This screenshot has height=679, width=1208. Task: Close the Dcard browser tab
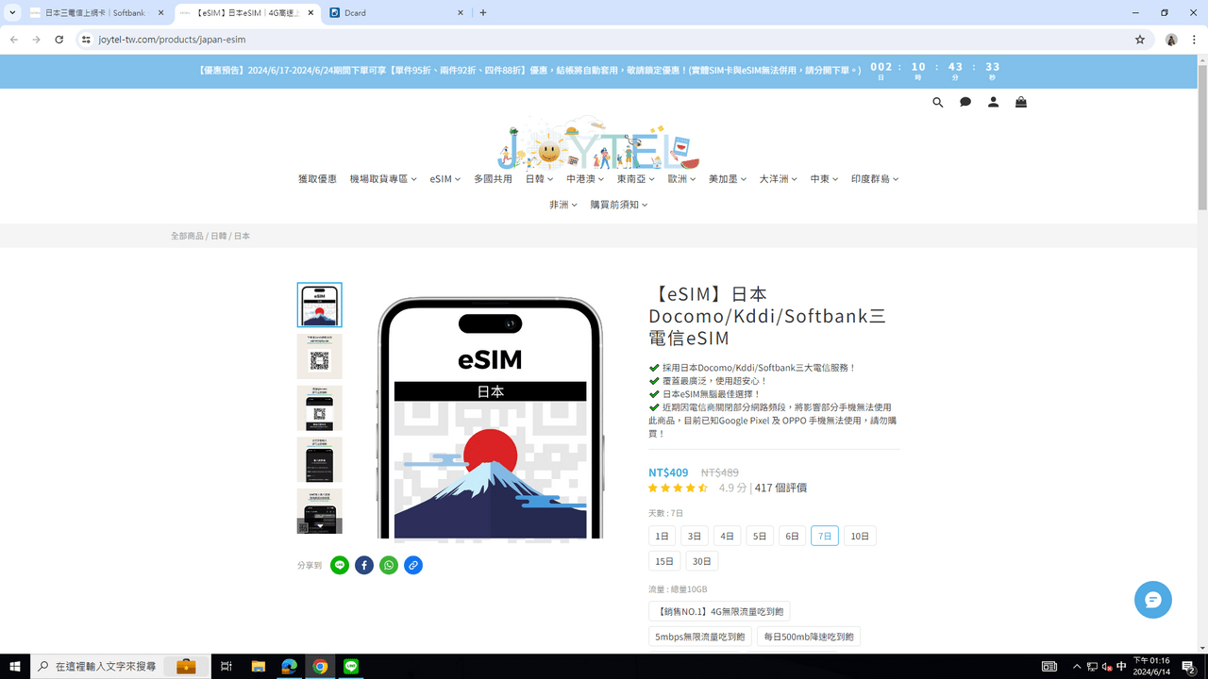(461, 13)
